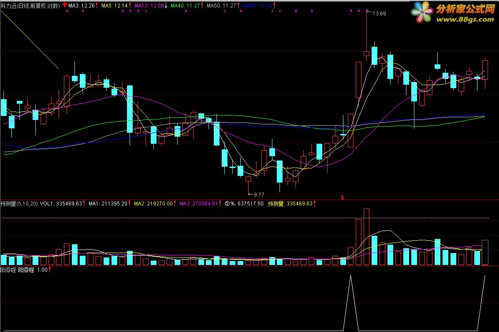Click the latest red candlestick at chart's right edge
Viewport: 499px width, 332px height.
(x=485, y=70)
